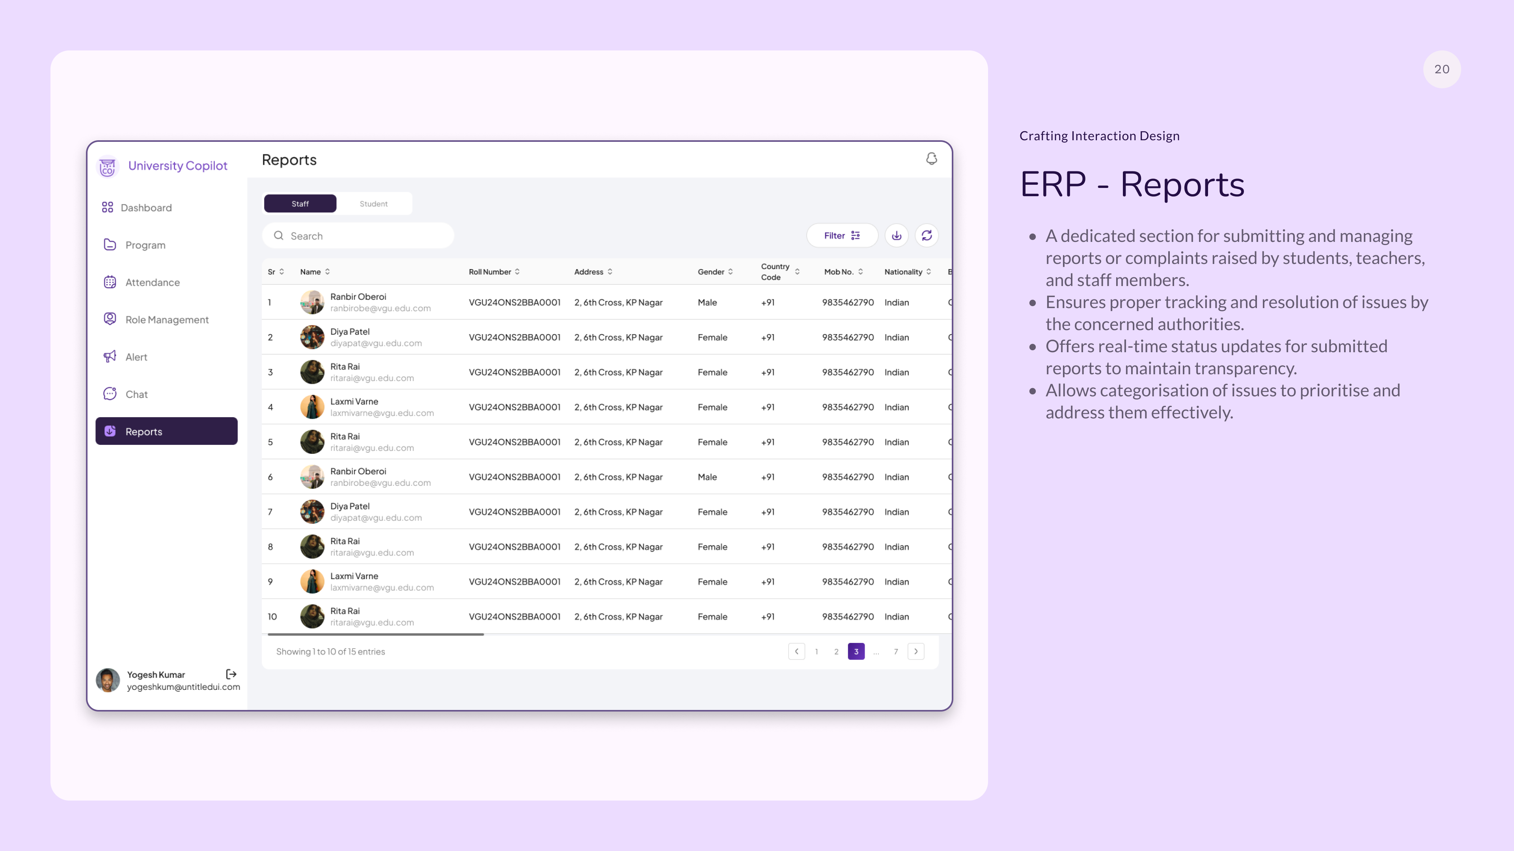Switch to the Student tab

tap(374, 204)
